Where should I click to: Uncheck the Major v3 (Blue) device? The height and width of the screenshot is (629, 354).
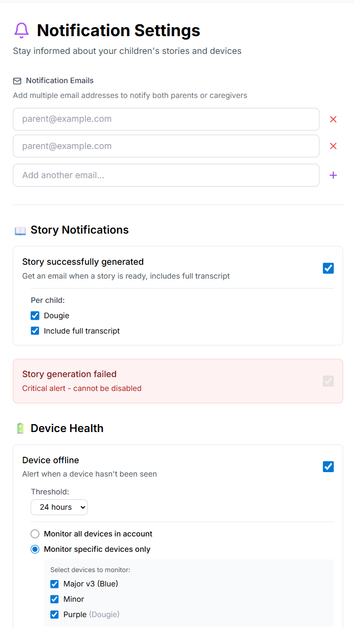(54, 584)
